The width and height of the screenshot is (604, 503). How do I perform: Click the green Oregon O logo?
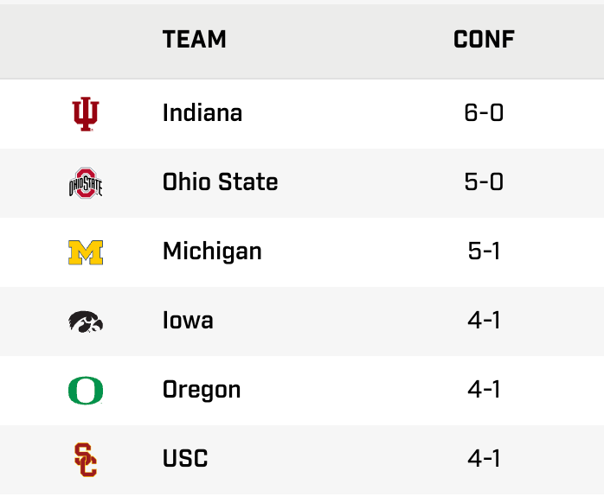pos(86,390)
